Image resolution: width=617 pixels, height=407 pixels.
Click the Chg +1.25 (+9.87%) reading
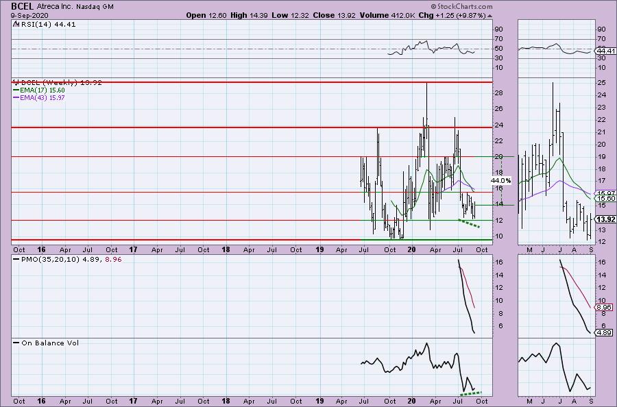coord(452,15)
